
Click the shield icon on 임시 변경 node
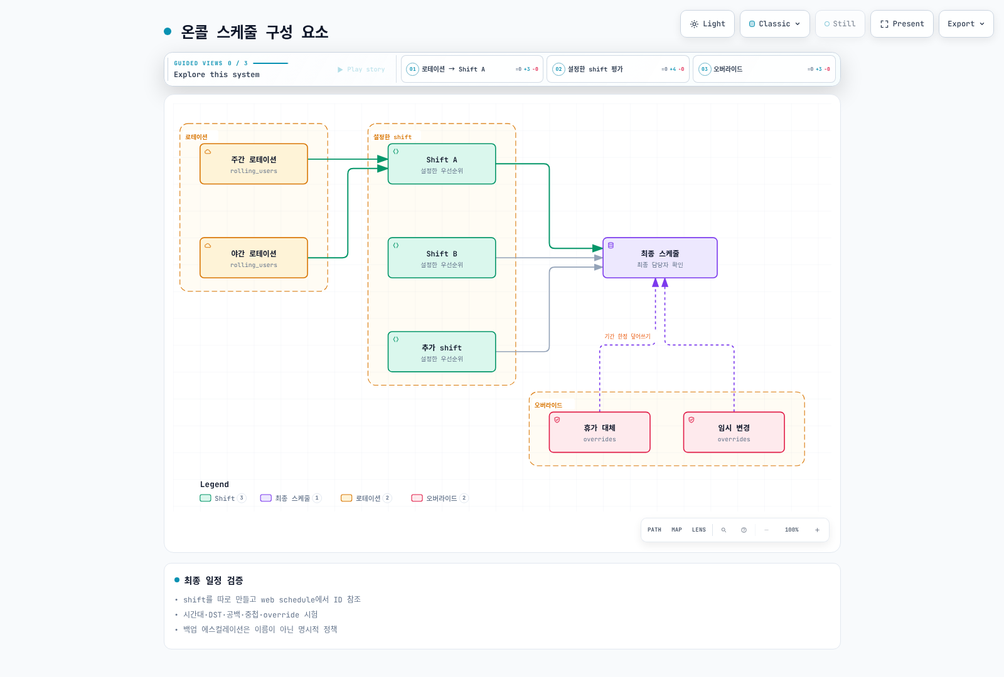pos(692,420)
